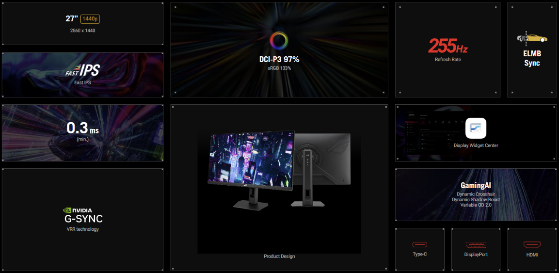Image resolution: width=559 pixels, height=273 pixels.
Task: Click the HDMI connector icon
Action: point(531,245)
